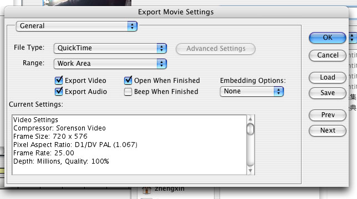Uncheck the Export Video checkbox

(x=59, y=80)
